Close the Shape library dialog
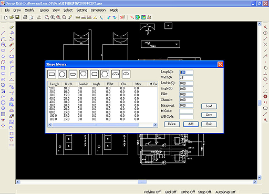This screenshot has width=269, height=194. (x=220, y=64)
